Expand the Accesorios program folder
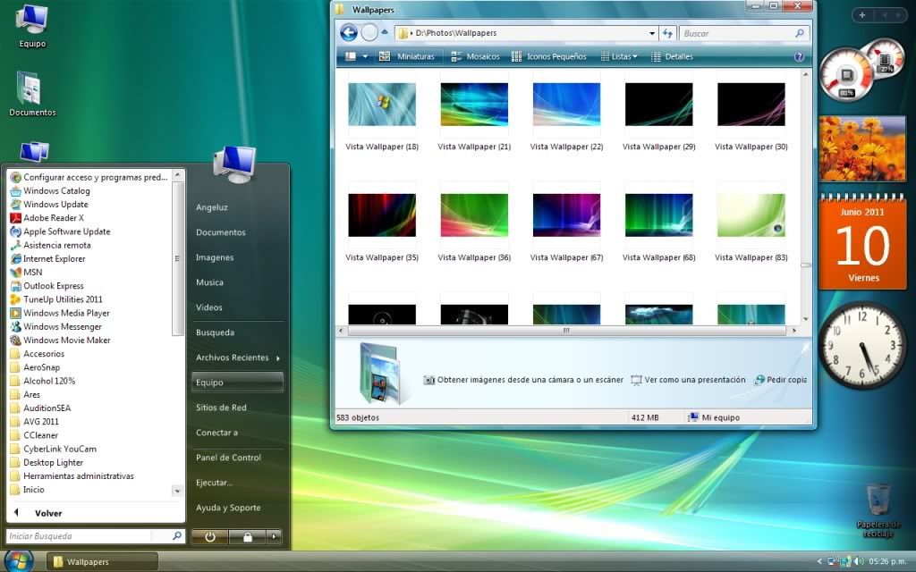This screenshot has width=916, height=572. [38, 354]
